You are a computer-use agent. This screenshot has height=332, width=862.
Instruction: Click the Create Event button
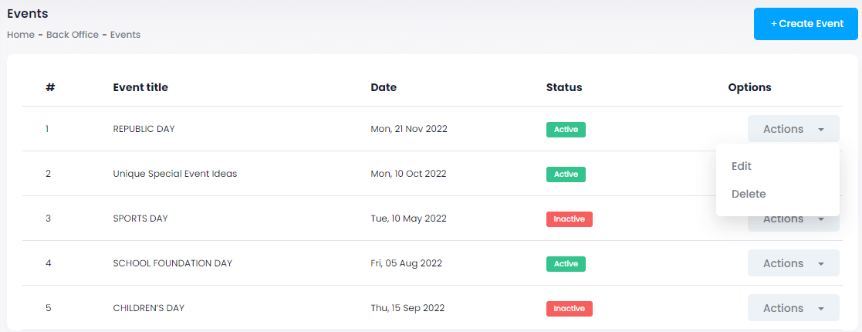(806, 24)
